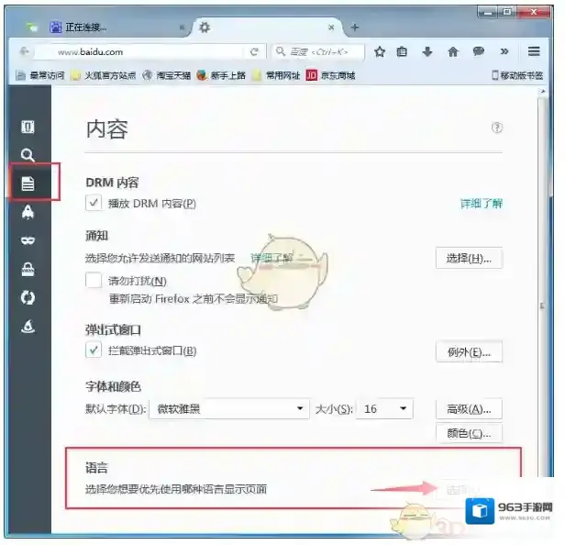This screenshot has width=565, height=545.
Task: Open 常用网址 bookmark folder
Action: [276, 75]
